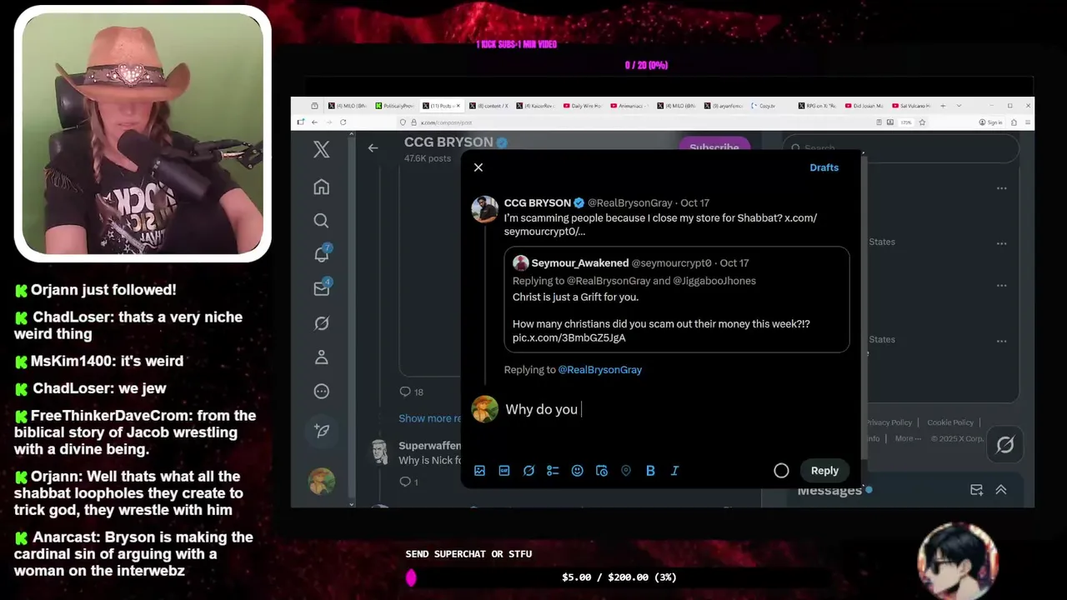The height and width of the screenshot is (600, 1067).
Task: Open the quoted Seymour_Awakened post
Action: 676,300
